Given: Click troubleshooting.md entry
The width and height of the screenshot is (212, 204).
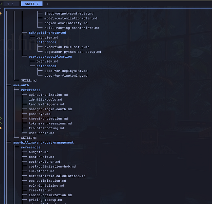Looking at the screenshot, I should tap(46, 128).
